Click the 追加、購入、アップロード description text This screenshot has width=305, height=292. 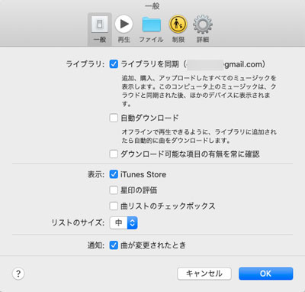tap(199, 91)
